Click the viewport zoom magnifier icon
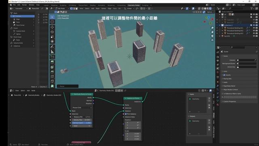Image resolution: width=259 pixels, height=146 pixels. 212,28
